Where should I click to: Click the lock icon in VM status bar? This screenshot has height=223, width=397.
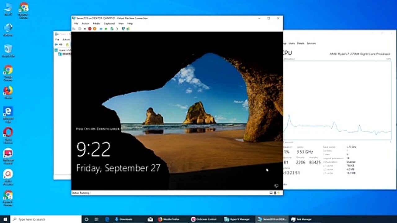(x=278, y=193)
